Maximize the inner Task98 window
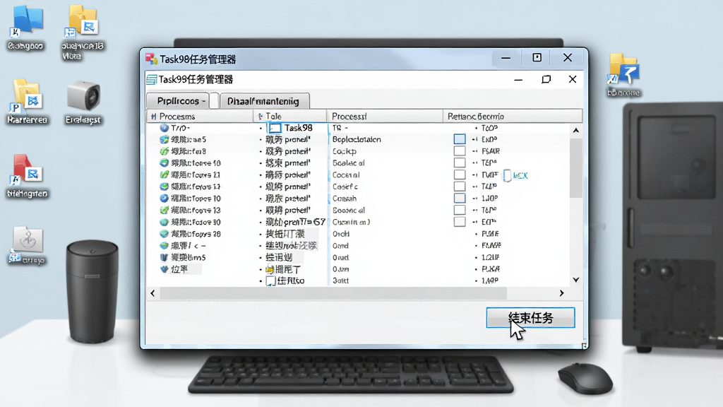The image size is (723, 407). click(546, 79)
